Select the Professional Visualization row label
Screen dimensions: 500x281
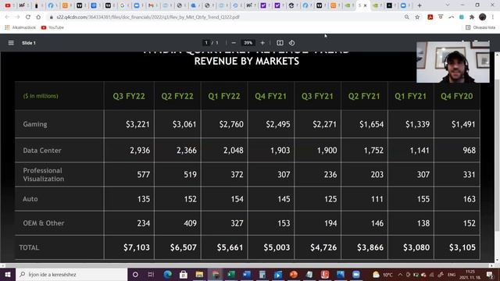pos(44,174)
